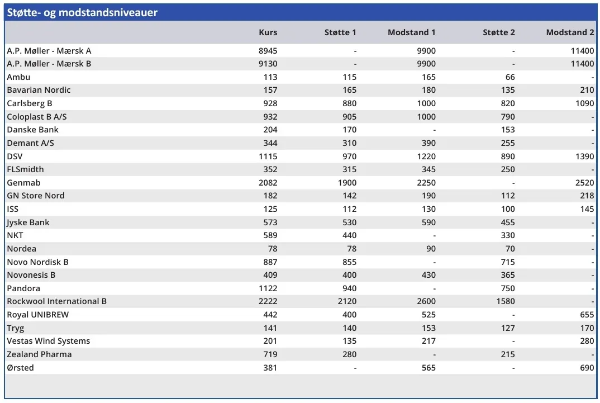
Task: Click the Støtte 1 column header
Action: (x=340, y=32)
